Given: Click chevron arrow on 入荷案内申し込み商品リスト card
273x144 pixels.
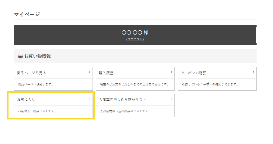Looking at the screenshot, I should 171,99.
